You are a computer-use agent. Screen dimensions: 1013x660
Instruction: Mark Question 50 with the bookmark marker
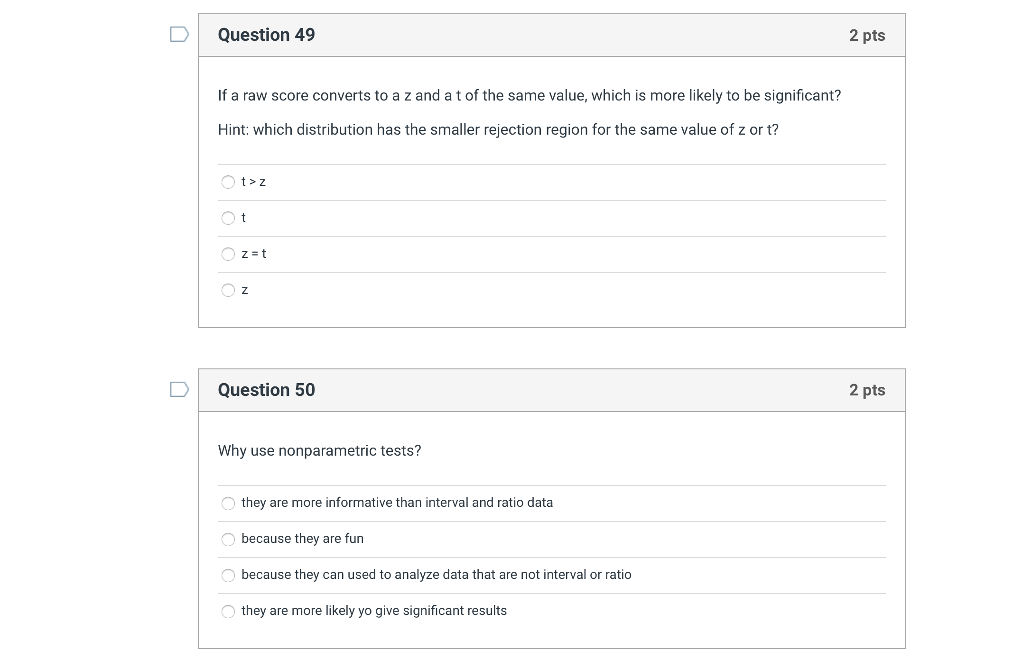(179, 389)
